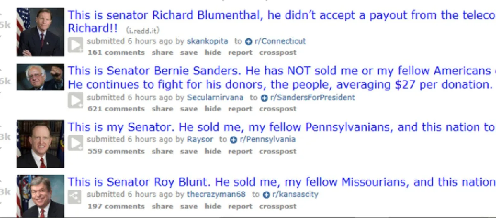Click the plus icon beside r/kansascity
The image size is (496, 218).
pos(266,194)
